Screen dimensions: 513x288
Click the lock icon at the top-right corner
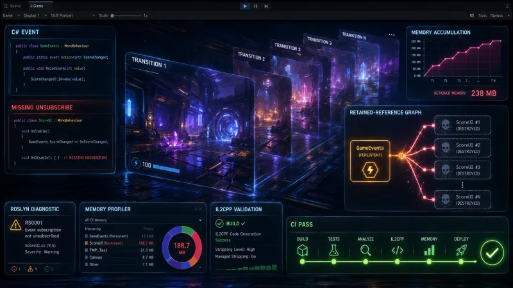click(507, 6)
